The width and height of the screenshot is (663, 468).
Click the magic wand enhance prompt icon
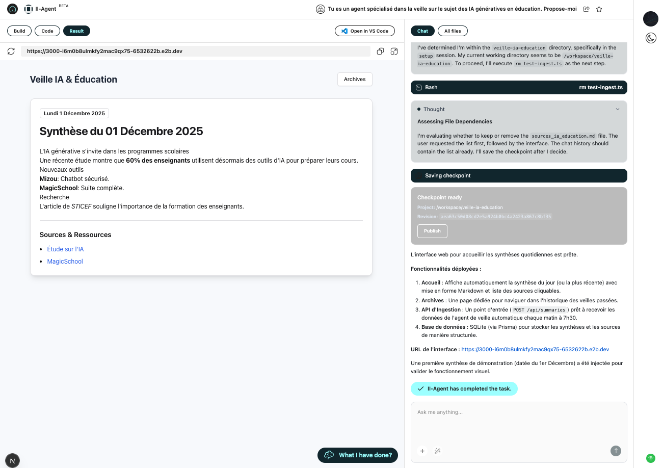(437, 451)
